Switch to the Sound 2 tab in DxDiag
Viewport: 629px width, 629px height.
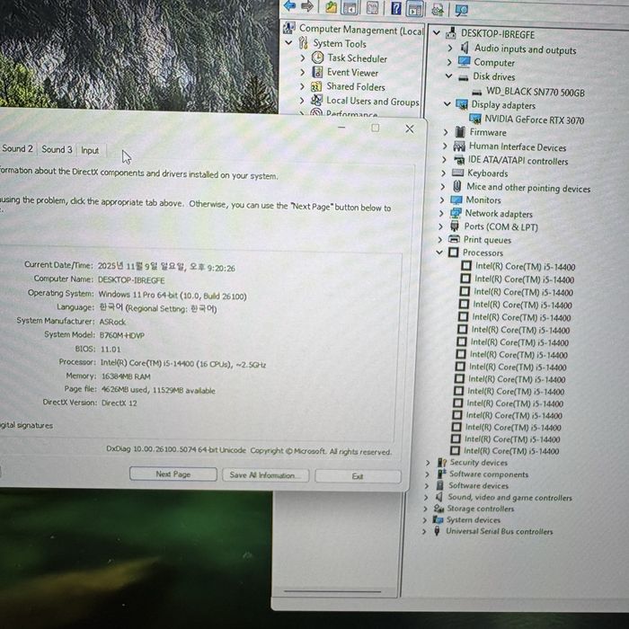[17, 148]
